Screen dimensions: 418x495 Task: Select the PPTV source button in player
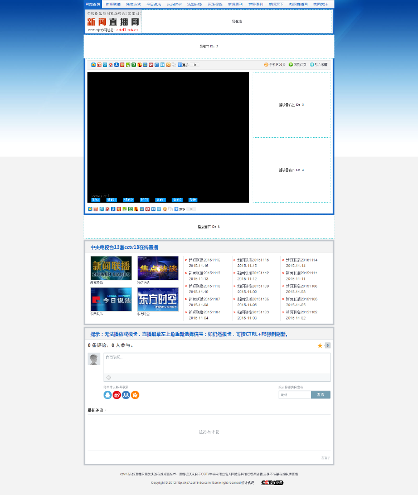click(x=144, y=200)
